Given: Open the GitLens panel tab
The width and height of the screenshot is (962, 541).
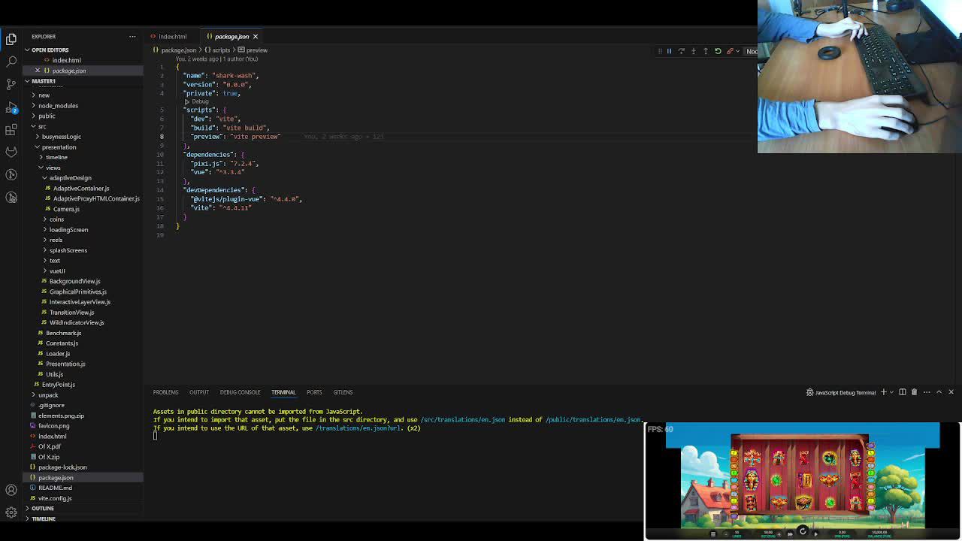Looking at the screenshot, I should [343, 392].
